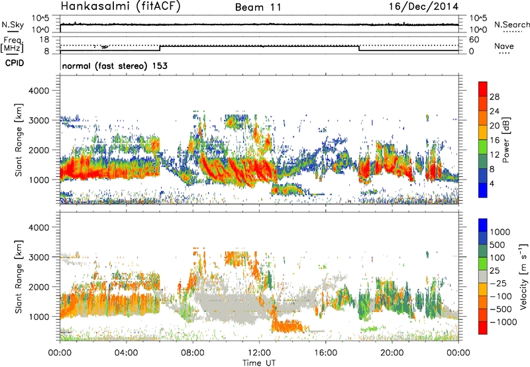530x367 pixels.
Task: Click the 'Freq. [MHz]' axis label
Action: tap(12, 45)
